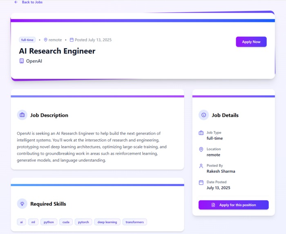The height and width of the screenshot is (234, 286).
Task: Select the cuda skill tag
Action: (x=66, y=222)
